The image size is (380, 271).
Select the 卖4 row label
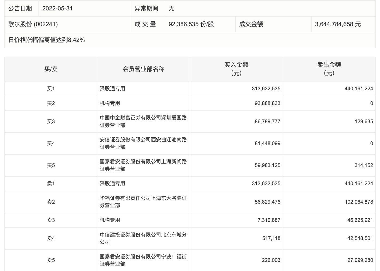point(51,238)
